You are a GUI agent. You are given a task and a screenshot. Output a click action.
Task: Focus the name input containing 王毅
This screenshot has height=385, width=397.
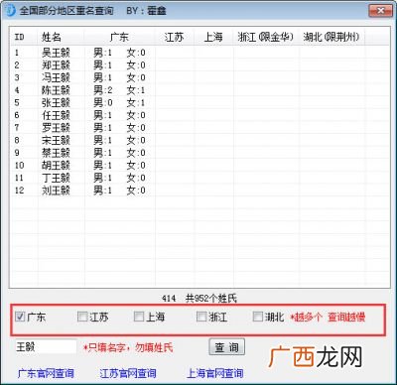tap(46, 347)
